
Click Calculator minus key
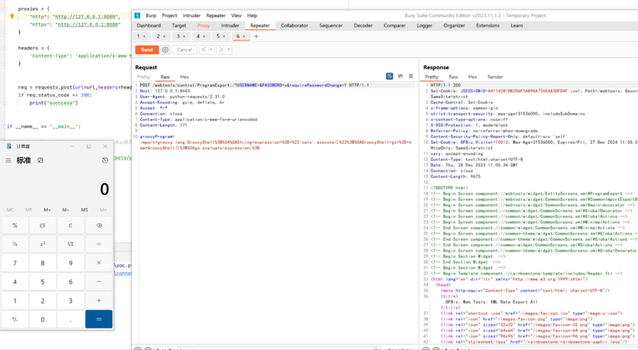coord(99,281)
